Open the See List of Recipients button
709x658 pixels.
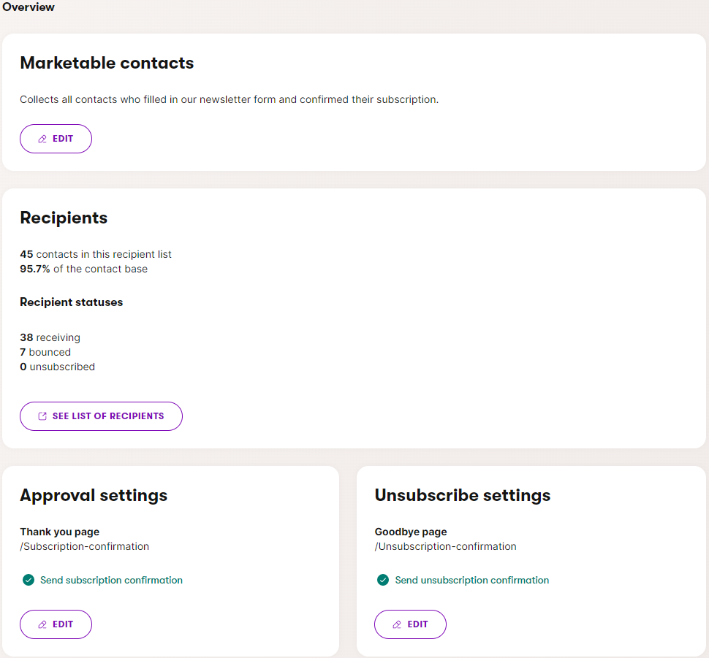pos(101,416)
